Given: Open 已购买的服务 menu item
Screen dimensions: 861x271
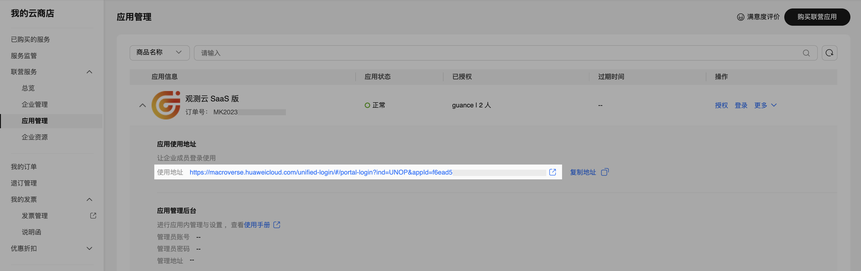Looking at the screenshot, I should (30, 39).
